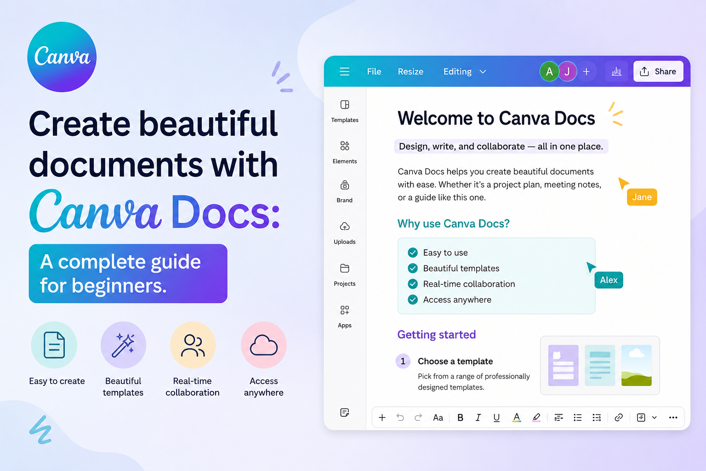The height and width of the screenshot is (471, 706).
Task: Open the highlighter color tool
Action: tap(536, 417)
